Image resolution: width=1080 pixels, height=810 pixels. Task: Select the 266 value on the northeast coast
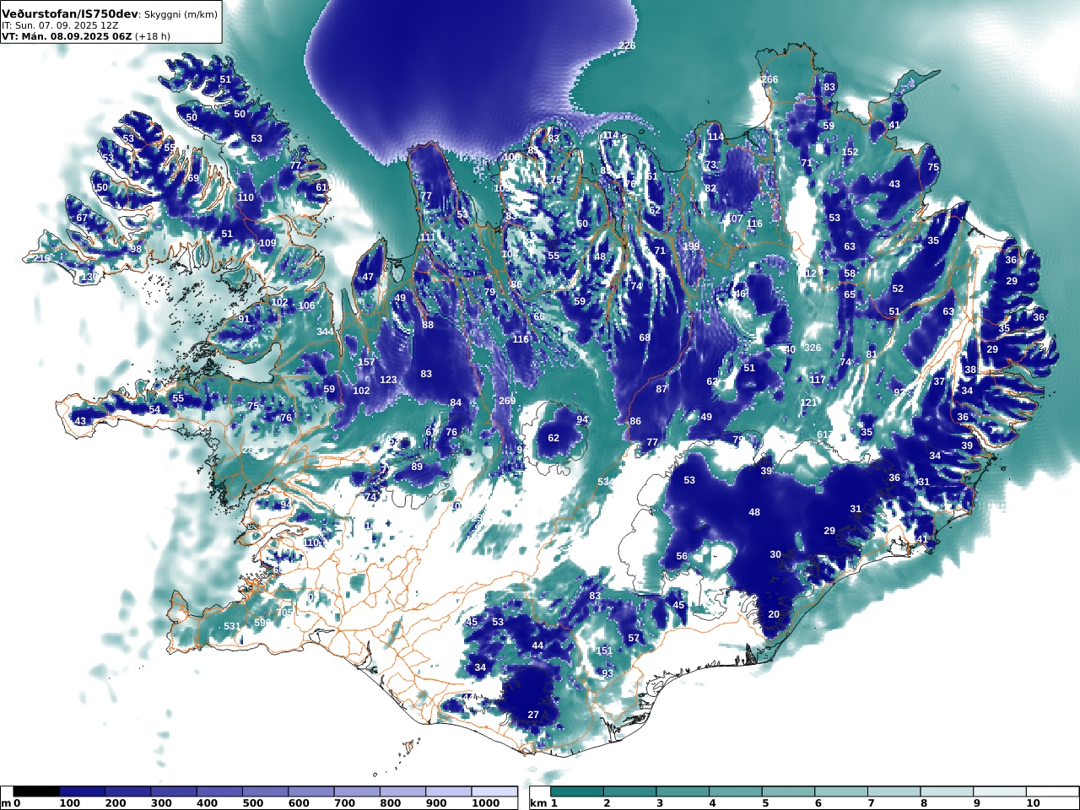pyautogui.click(x=769, y=79)
